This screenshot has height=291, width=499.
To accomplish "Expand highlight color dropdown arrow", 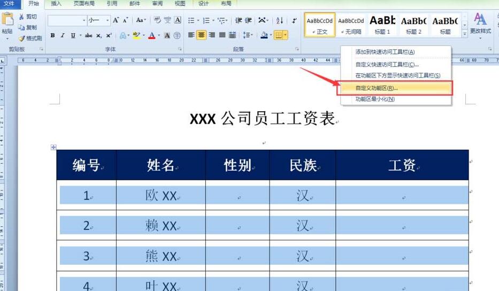I will tap(143, 35).
